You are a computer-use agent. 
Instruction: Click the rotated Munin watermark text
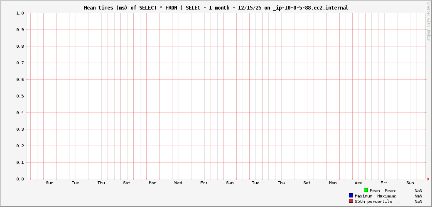(428, 21)
